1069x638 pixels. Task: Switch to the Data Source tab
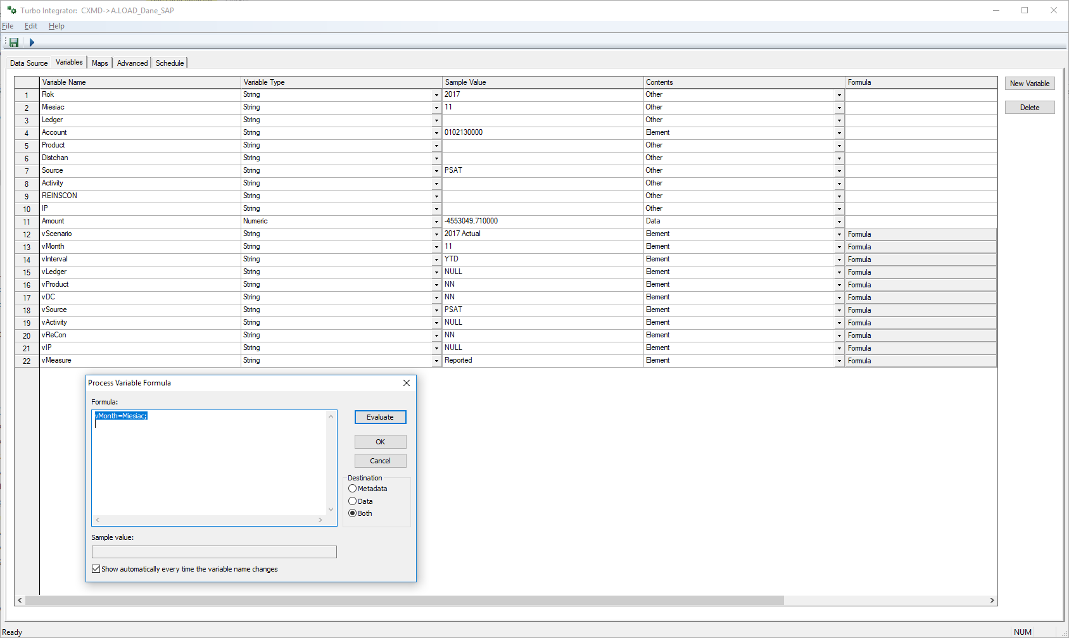point(28,63)
